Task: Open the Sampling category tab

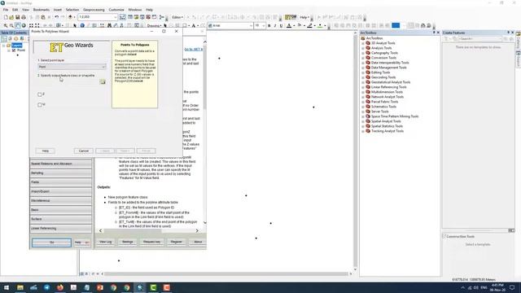Action: click(x=61, y=173)
